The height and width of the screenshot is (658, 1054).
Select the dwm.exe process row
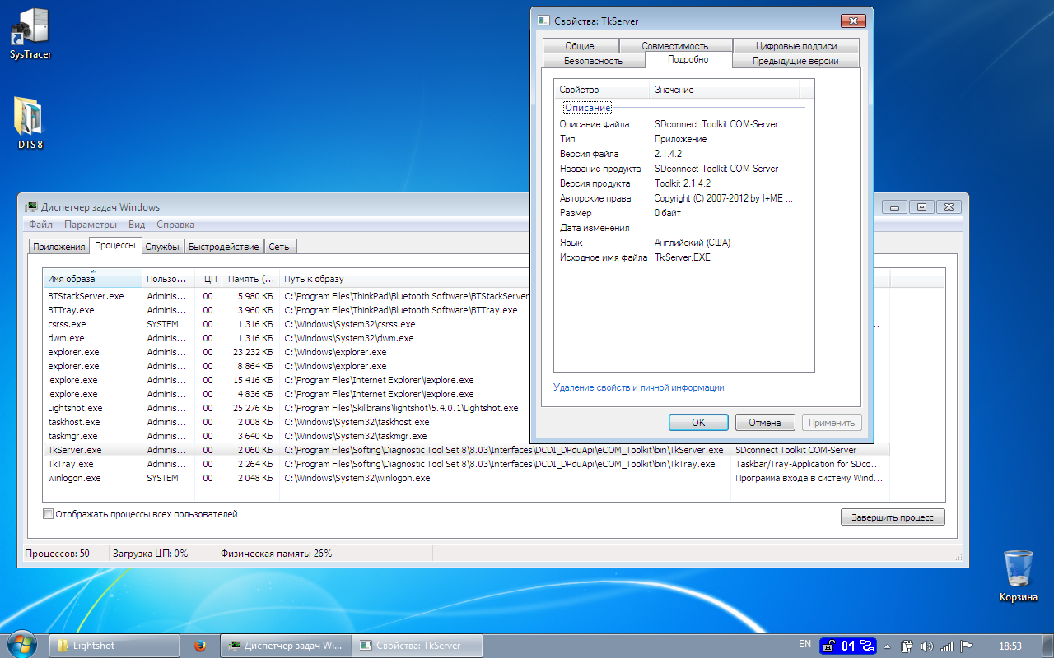466,338
